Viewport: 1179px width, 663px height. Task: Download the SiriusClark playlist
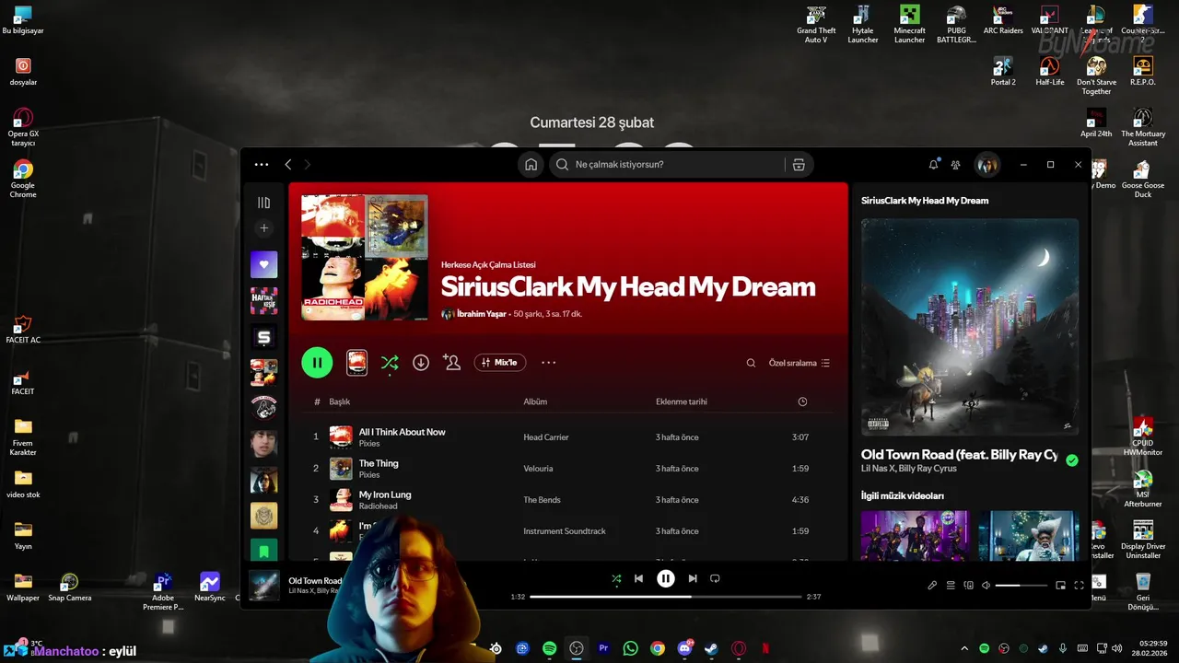(421, 363)
